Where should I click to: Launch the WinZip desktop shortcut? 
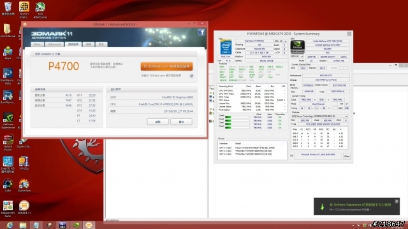[x=24, y=163]
